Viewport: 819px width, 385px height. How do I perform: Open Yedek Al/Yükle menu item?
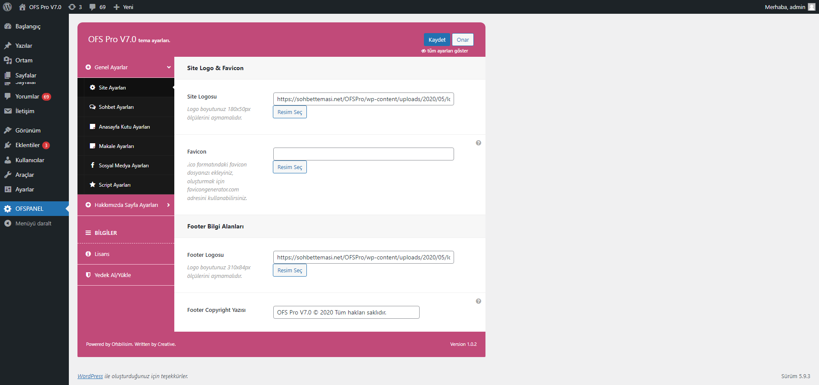tap(126, 275)
